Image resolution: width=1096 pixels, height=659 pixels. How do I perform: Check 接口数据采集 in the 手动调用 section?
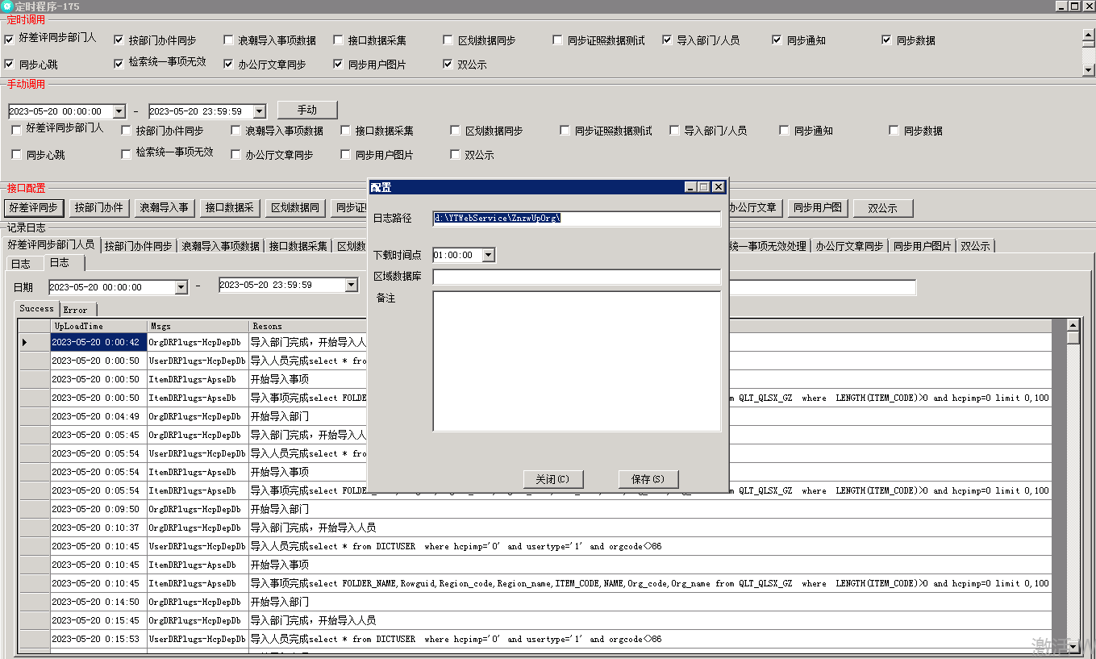point(346,131)
